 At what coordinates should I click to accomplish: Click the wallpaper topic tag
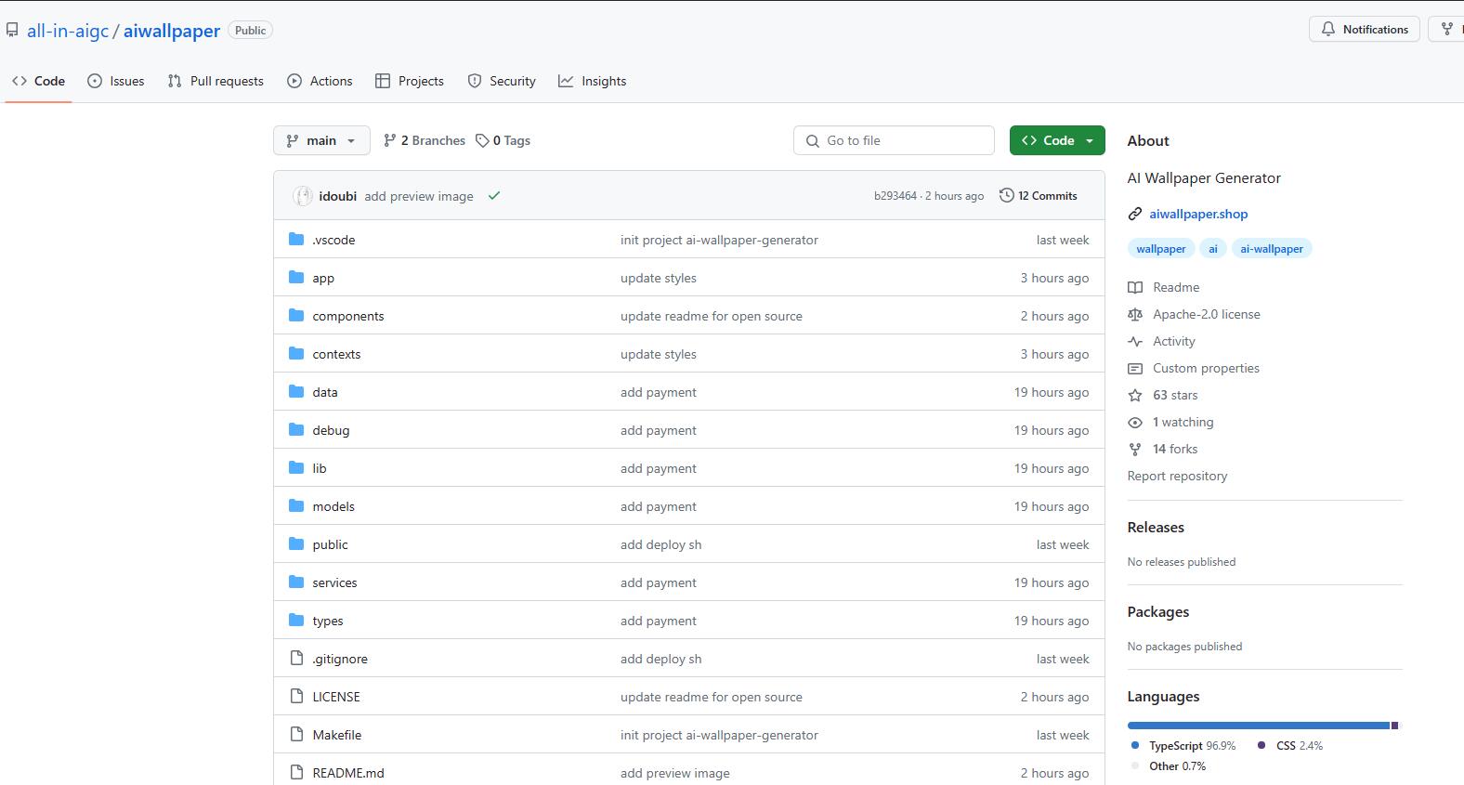1160,249
